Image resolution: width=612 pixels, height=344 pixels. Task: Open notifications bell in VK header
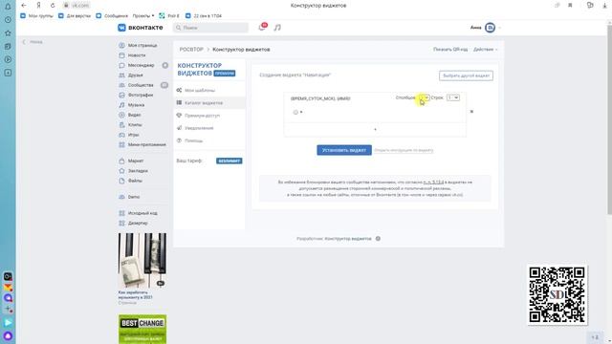[x=262, y=28]
